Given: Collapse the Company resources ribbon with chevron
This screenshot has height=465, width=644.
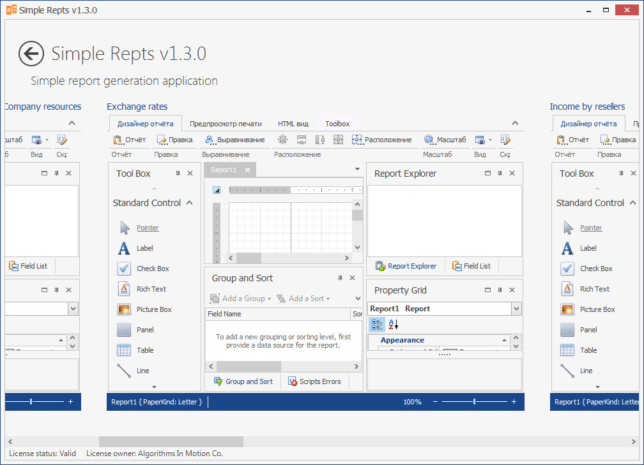Looking at the screenshot, I should pos(72,123).
